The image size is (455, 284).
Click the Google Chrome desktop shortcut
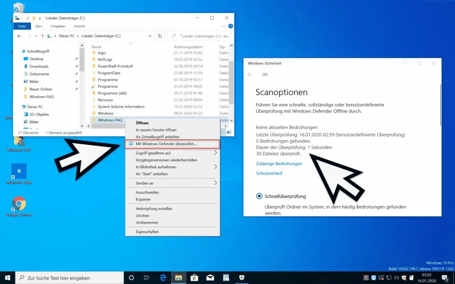[19, 206]
